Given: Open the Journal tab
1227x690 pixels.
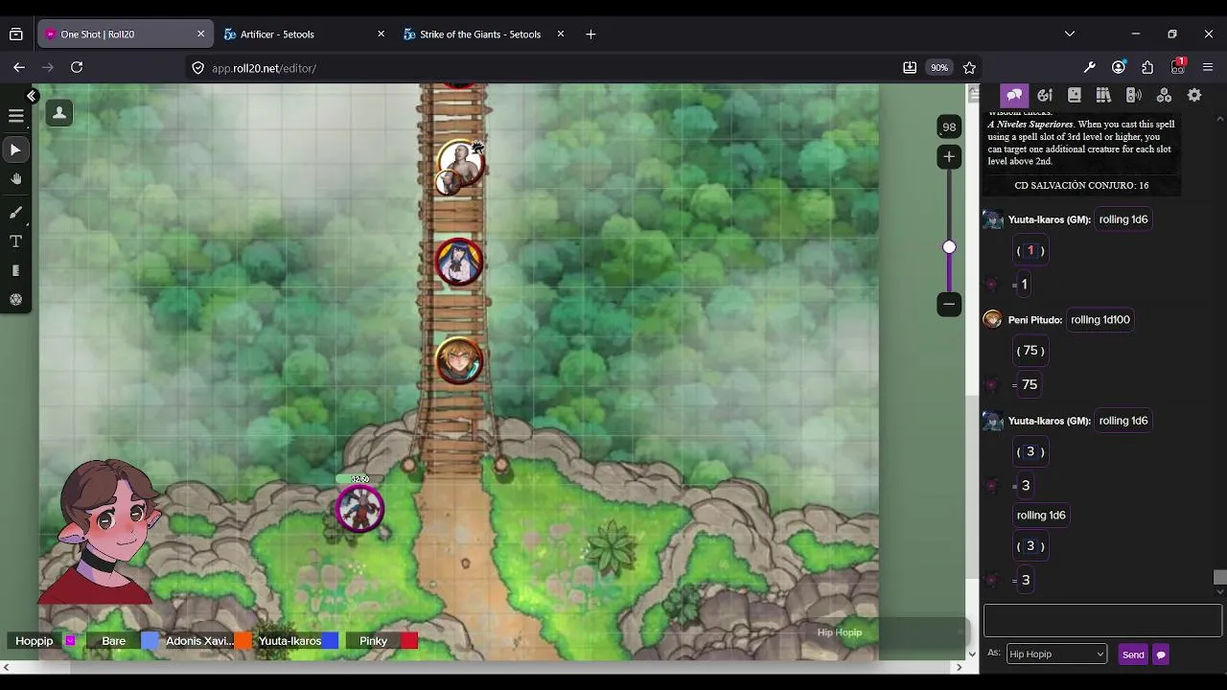Looking at the screenshot, I should point(1075,95).
